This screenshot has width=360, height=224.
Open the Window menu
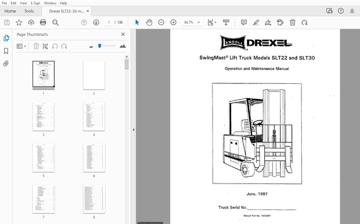click(50, 3)
